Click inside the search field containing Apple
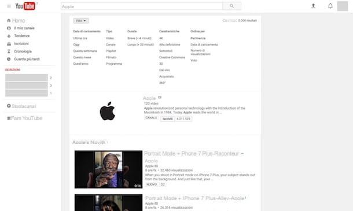Image resolution: width=353 pixels, height=211 pixels. pos(142,6)
